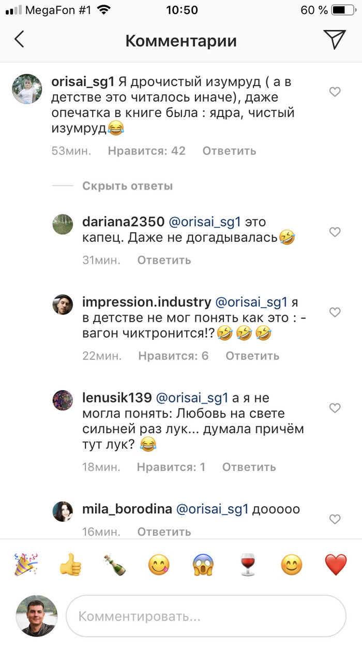The height and width of the screenshot is (645, 362).
Task: View likes on impression.industry's reply
Action: coord(173,356)
